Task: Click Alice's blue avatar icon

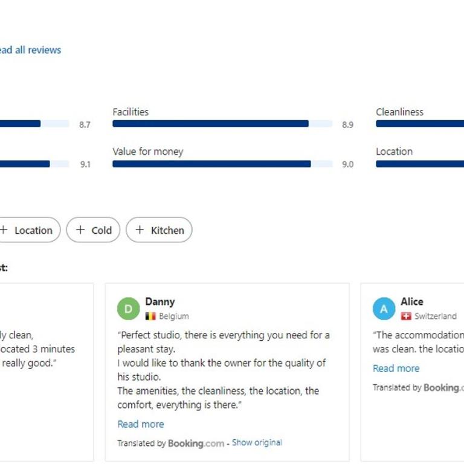Action: [x=384, y=309]
